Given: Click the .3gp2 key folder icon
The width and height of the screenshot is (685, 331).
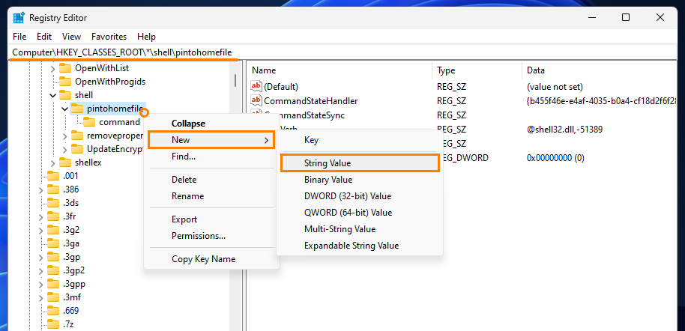Looking at the screenshot, I should coord(53,270).
